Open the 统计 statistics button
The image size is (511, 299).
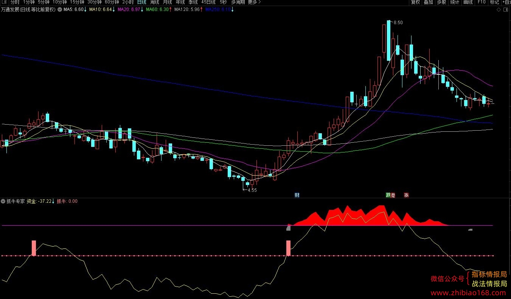[455, 2]
